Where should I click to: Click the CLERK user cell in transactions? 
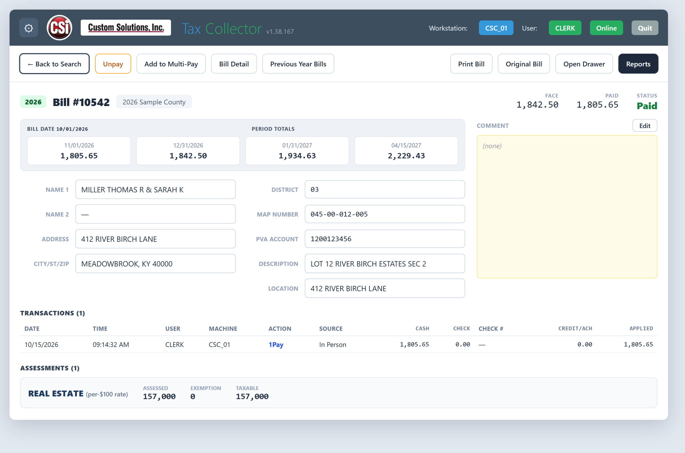(174, 345)
